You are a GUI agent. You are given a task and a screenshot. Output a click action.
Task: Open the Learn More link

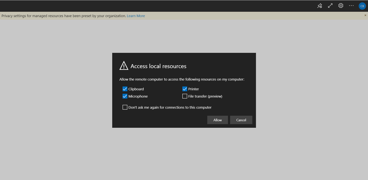click(136, 16)
